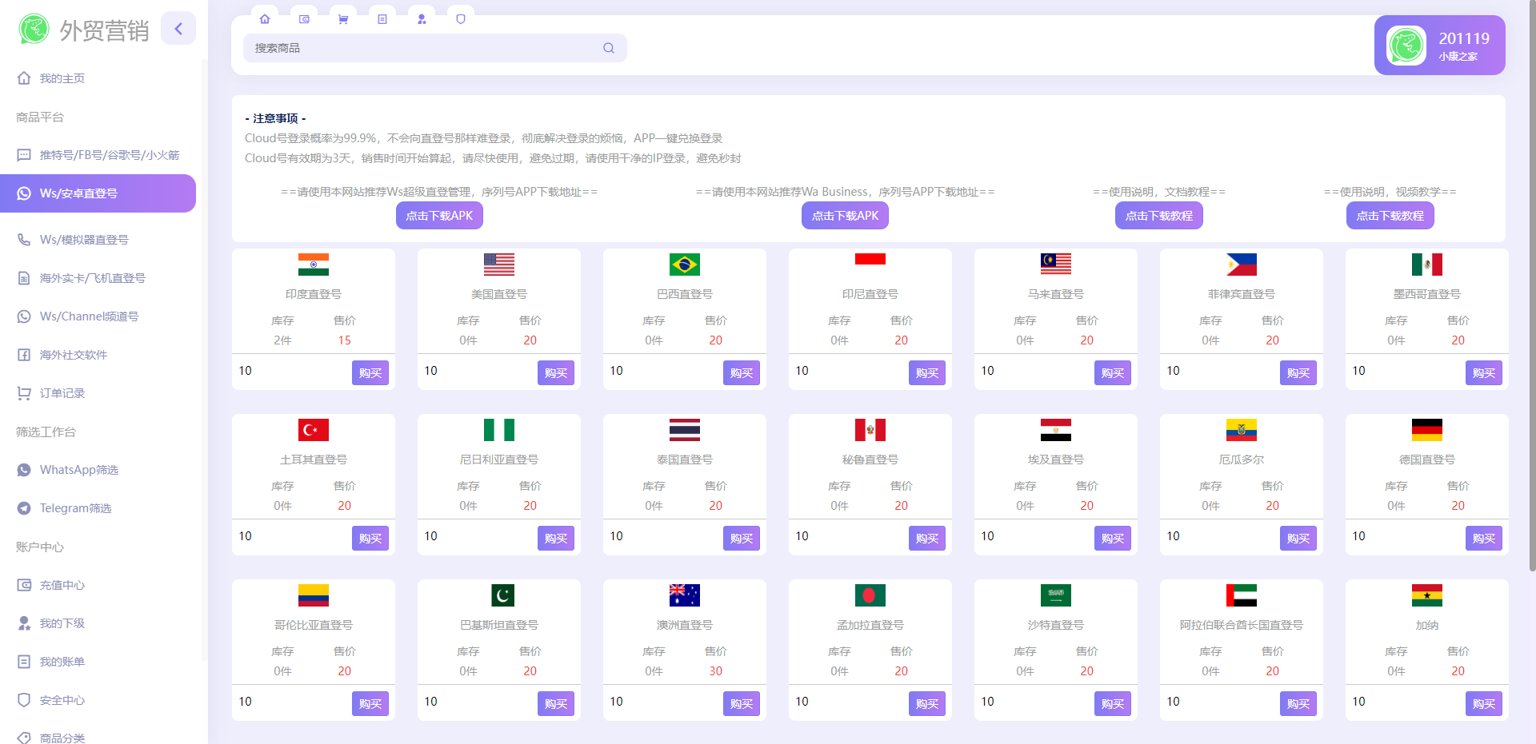This screenshot has height=744, width=1536.
Task: Select the WhatsApp筛选 icon in the sidebar
Action: [x=24, y=469]
